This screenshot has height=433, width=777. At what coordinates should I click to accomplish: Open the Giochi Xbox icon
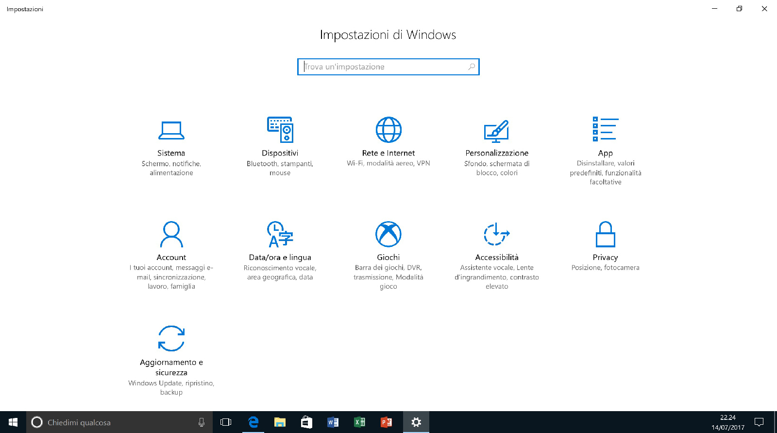click(x=388, y=234)
